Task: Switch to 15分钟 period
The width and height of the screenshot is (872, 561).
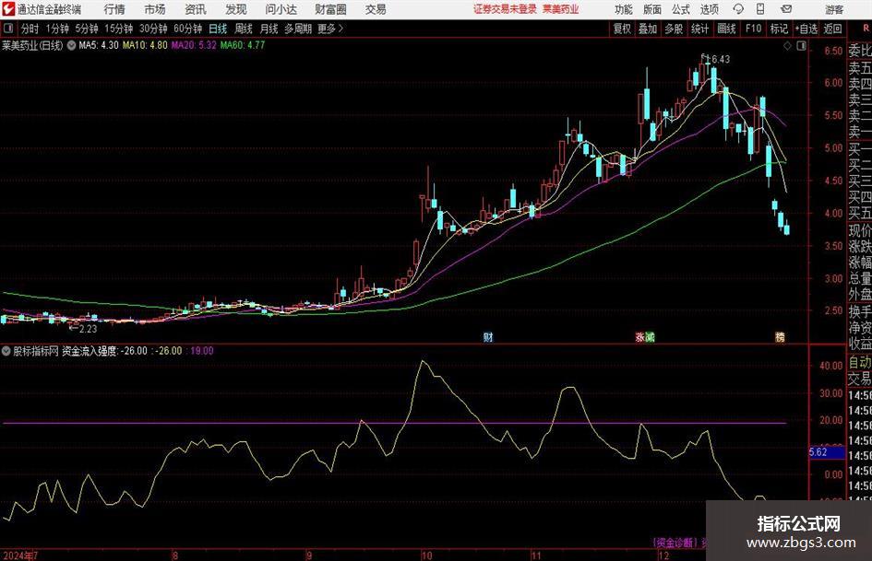Action: pyautogui.click(x=119, y=29)
